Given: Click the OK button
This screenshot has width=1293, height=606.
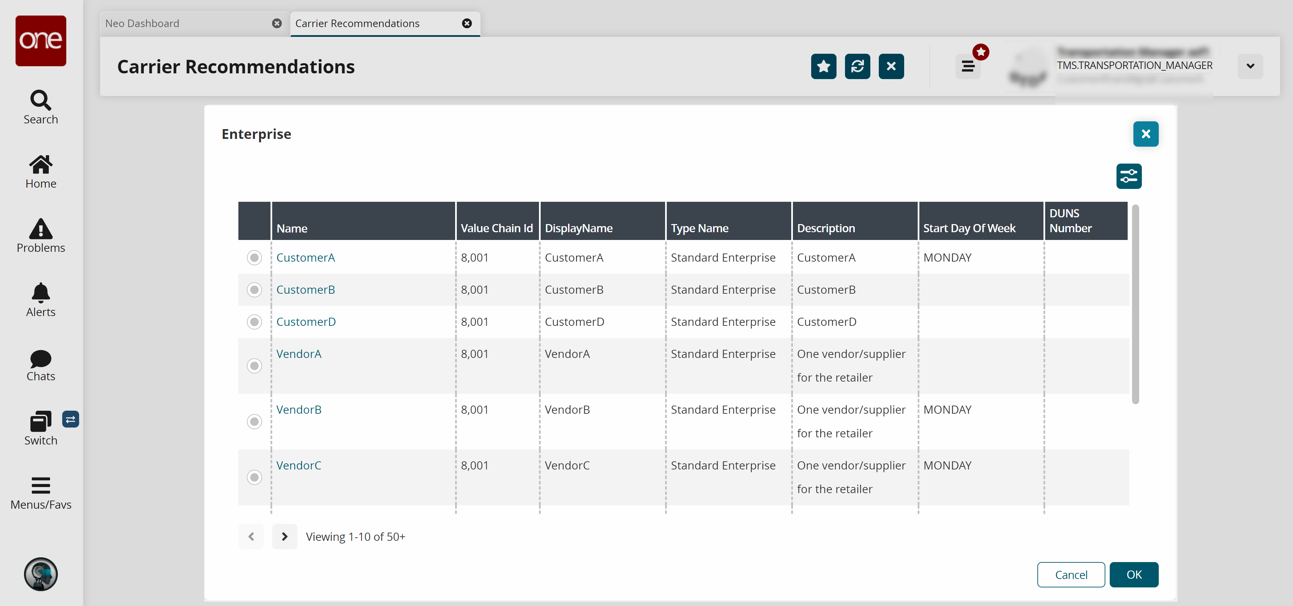Looking at the screenshot, I should [1133, 574].
